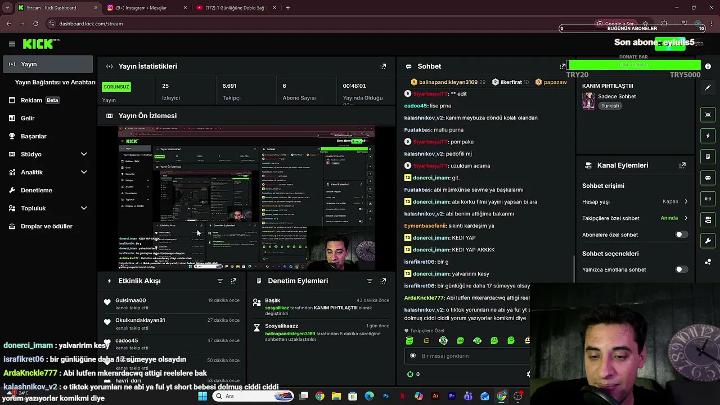This screenshot has height=405, width=720.
Task: Launch Photoshop from the taskbar
Action: tap(386, 396)
